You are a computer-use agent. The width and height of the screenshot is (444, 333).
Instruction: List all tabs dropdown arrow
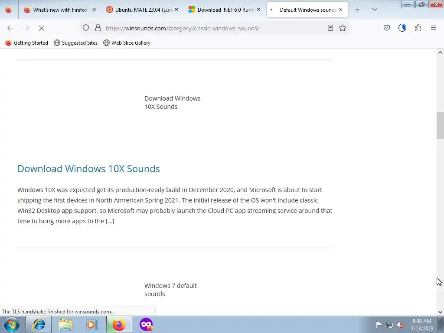[x=375, y=10]
